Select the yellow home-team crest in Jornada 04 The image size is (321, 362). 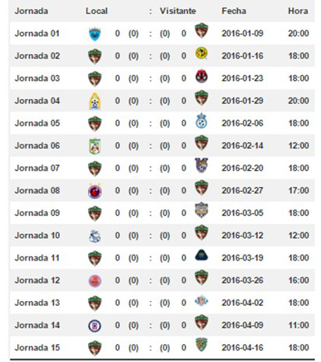coord(95,101)
